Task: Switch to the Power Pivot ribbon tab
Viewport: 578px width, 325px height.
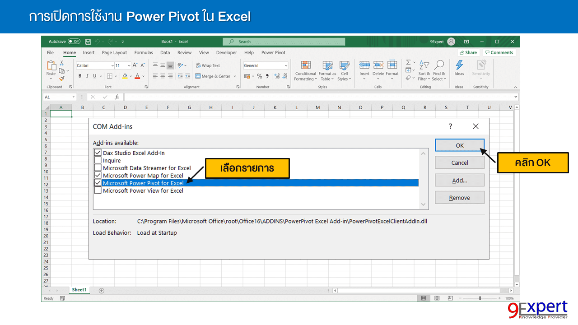Action: [x=273, y=52]
